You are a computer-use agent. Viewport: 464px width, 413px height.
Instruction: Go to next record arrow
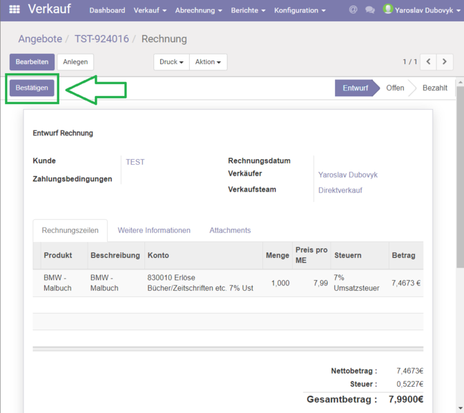445,62
